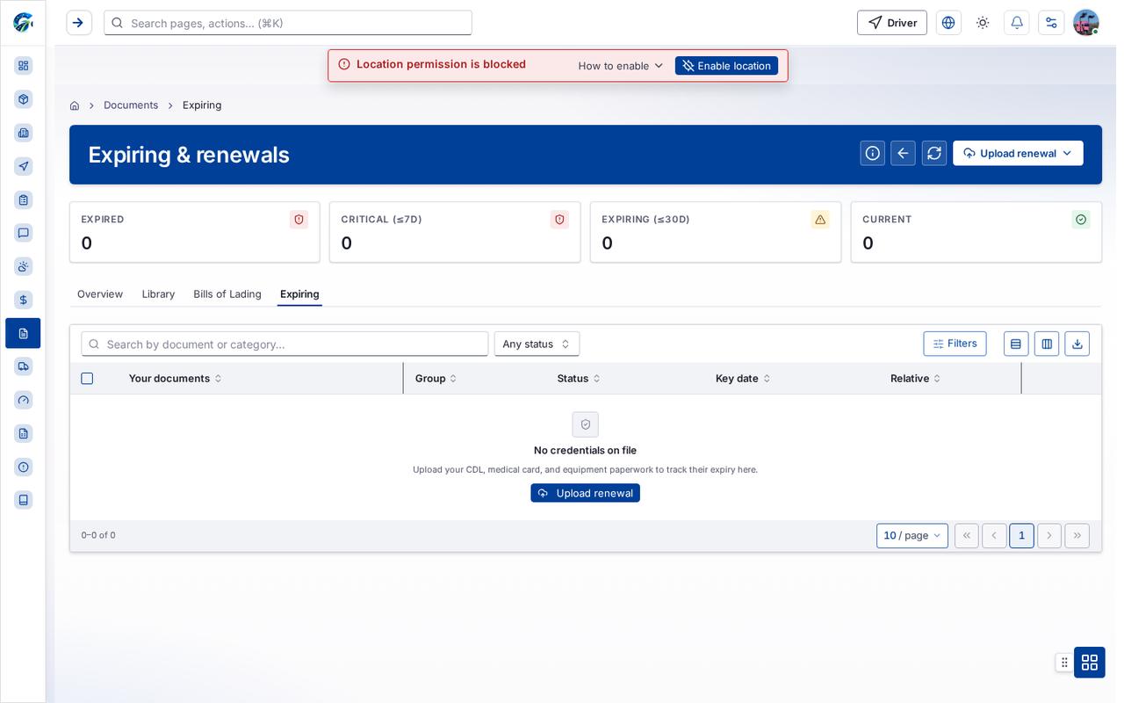Switch to the Bills of Lading tab
The width and height of the screenshot is (1124, 703).
(227, 294)
